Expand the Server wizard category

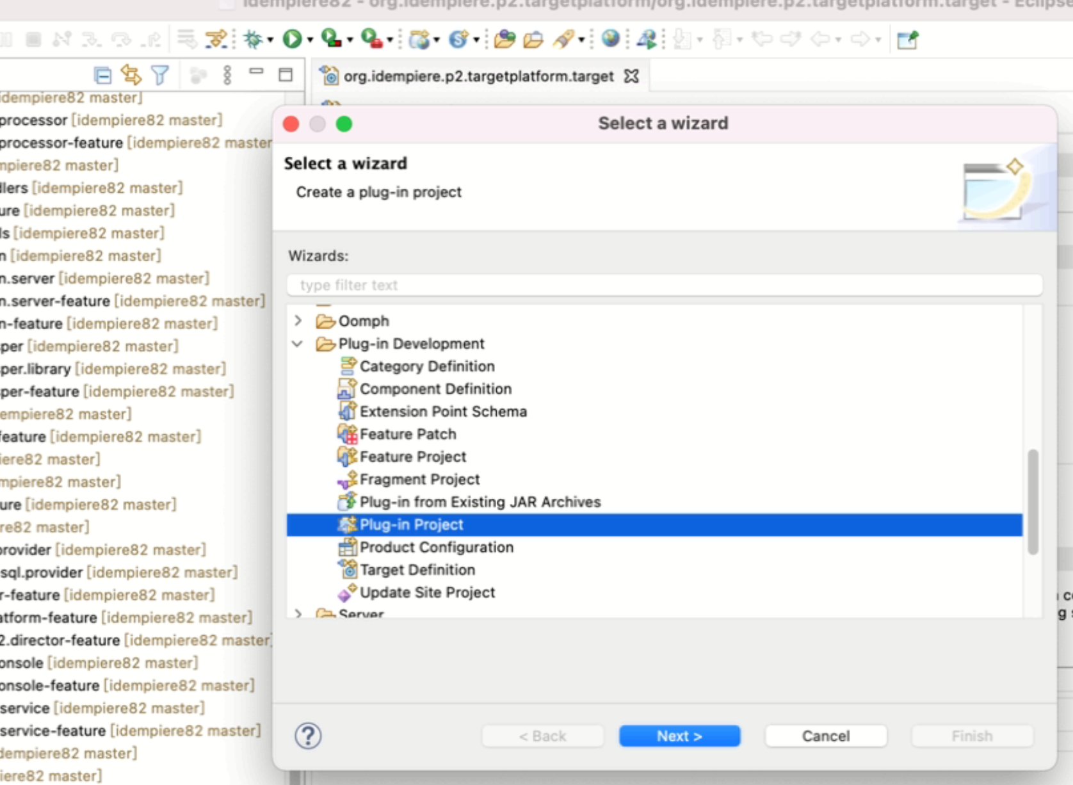[x=298, y=613]
